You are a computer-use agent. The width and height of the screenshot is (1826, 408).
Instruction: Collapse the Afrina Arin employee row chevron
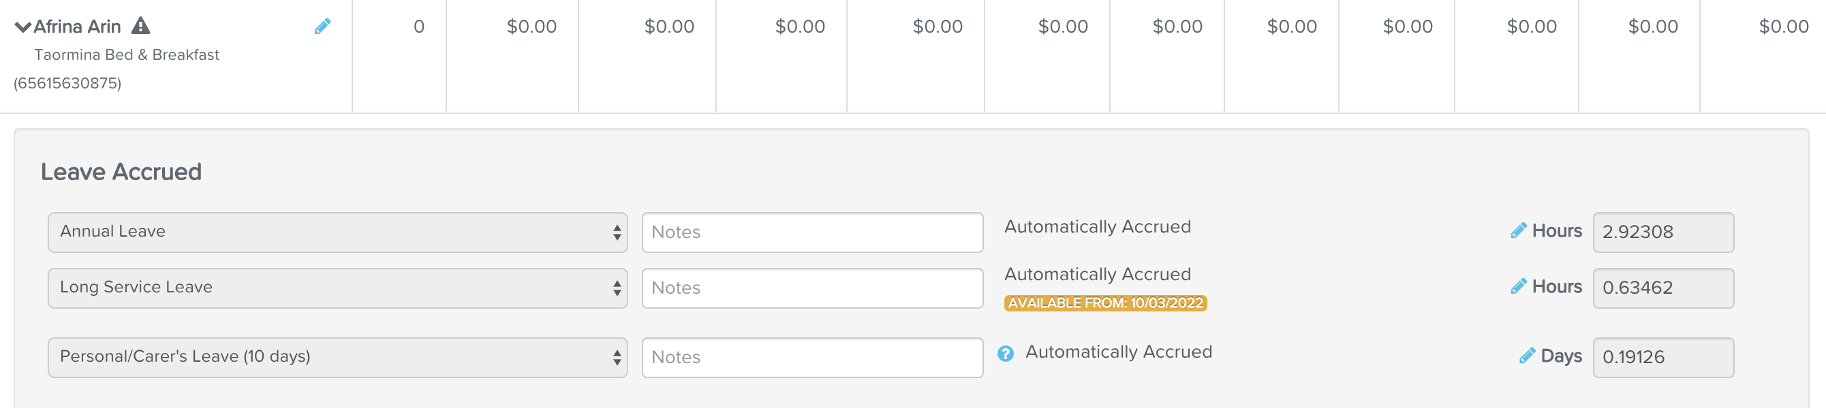click(x=22, y=27)
